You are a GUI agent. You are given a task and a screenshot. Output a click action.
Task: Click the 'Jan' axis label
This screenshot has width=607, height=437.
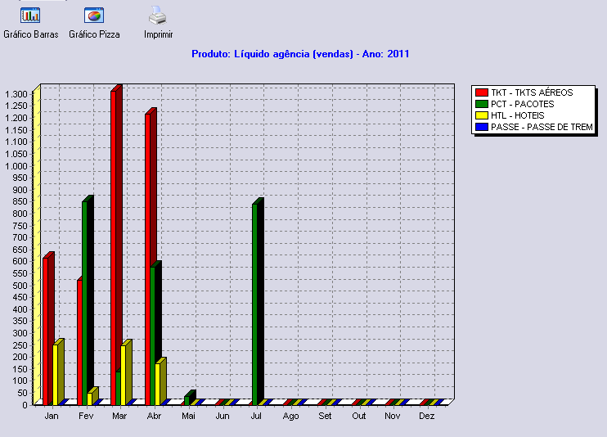tap(52, 416)
